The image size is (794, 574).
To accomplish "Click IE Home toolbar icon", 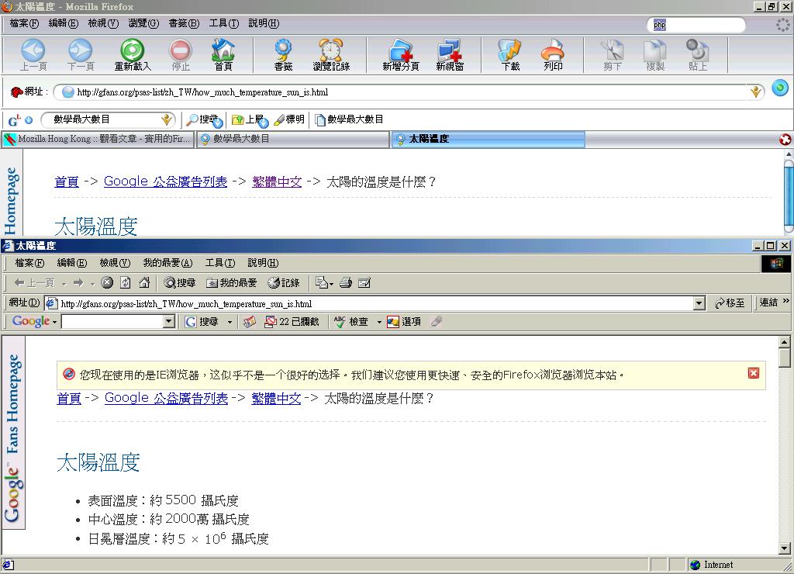I will (x=144, y=282).
